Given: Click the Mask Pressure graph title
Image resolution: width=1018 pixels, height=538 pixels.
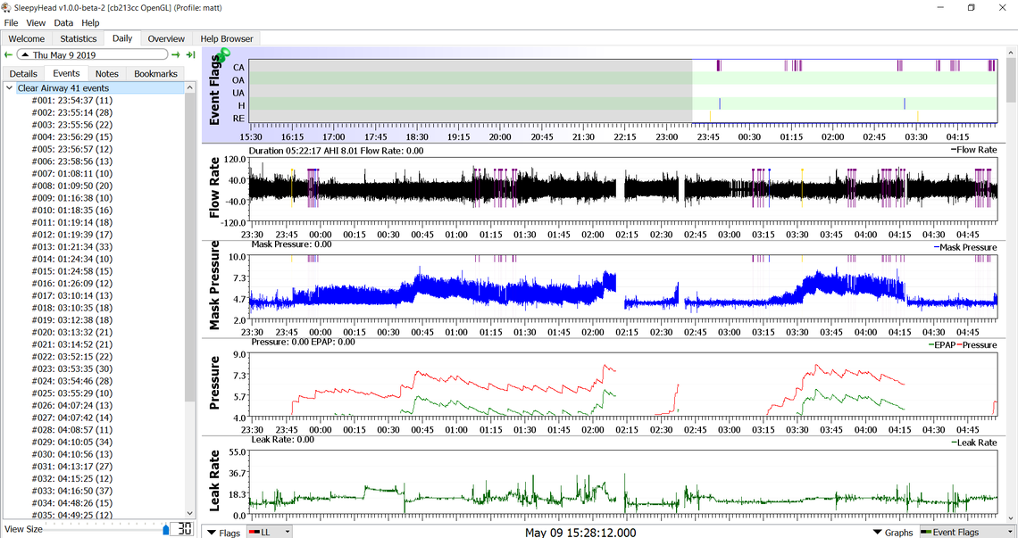Looking at the screenshot, I should 214,286.
